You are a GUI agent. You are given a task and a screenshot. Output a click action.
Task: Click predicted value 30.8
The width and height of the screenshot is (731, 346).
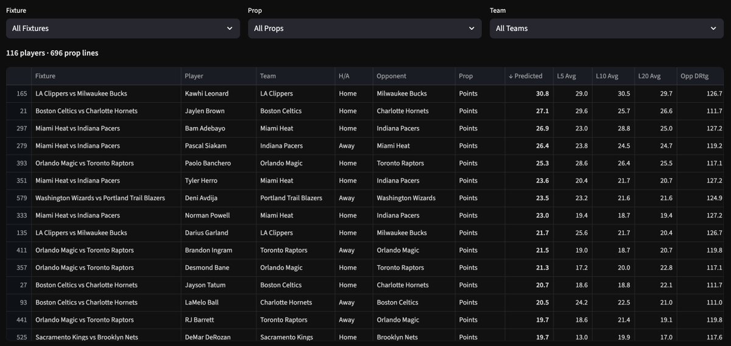[x=528, y=94]
